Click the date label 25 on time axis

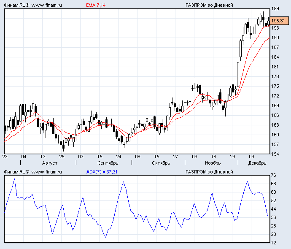tap(62, 157)
